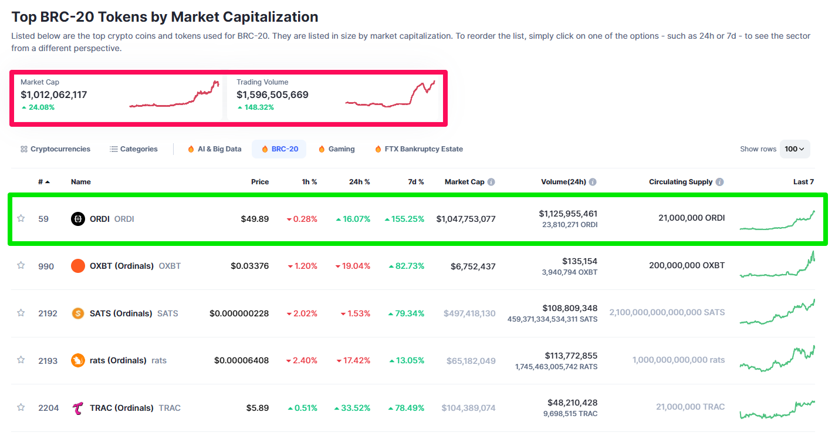Viewport: 835px width, 439px height.
Task: Go to the AI & Big Data category
Action: pyautogui.click(x=214, y=149)
